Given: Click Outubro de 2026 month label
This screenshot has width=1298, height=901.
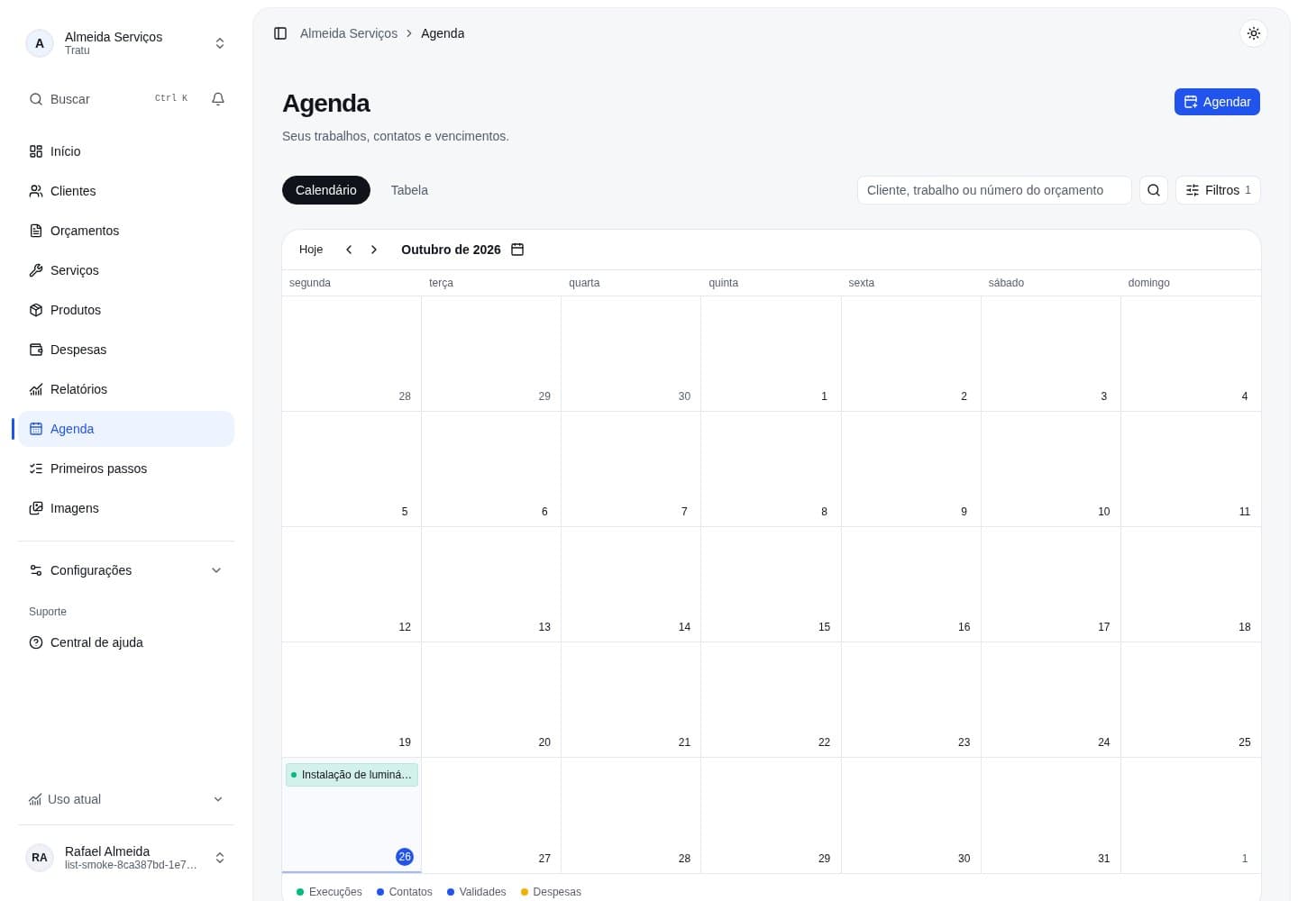Looking at the screenshot, I should [451, 250].
